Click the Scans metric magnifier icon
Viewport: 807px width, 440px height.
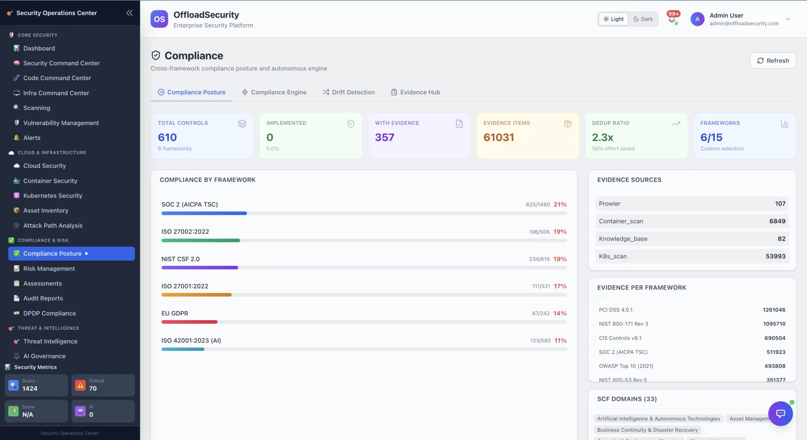tap(14, 385)
